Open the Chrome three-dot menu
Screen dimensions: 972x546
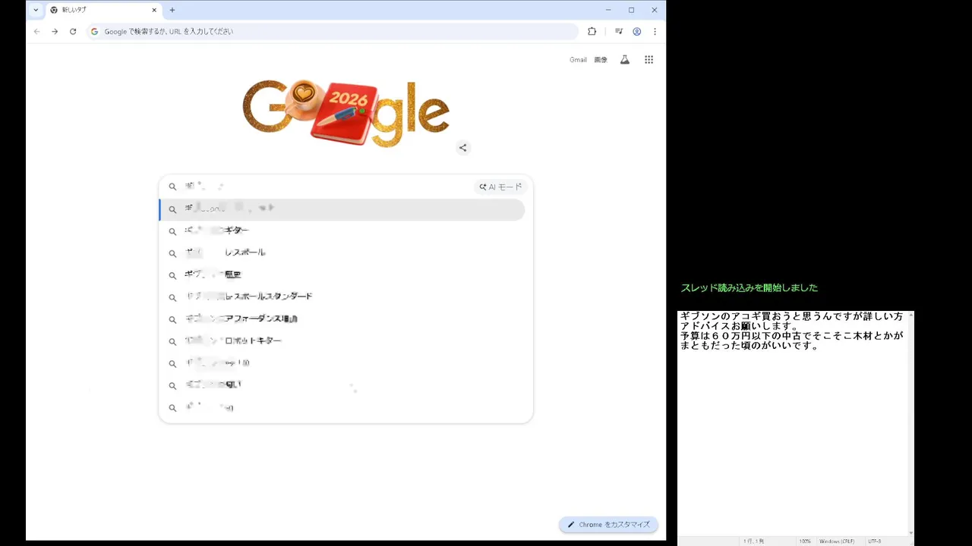pyautogui.click(x=655, y=31)
